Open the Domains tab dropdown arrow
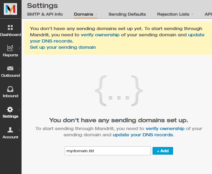The image size is (212, 174). point(96,14)
